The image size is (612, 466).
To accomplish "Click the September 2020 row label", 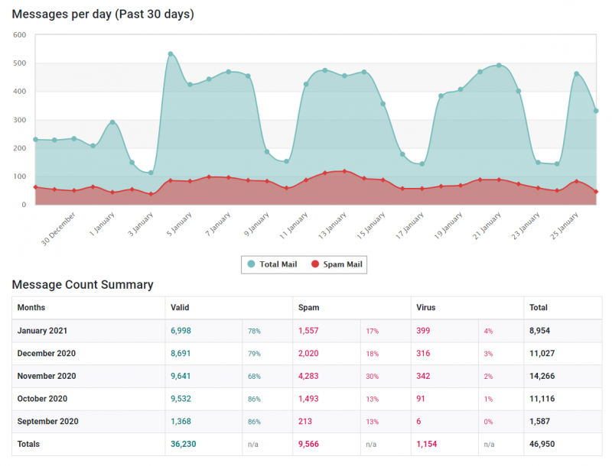I will coord(49,421).
